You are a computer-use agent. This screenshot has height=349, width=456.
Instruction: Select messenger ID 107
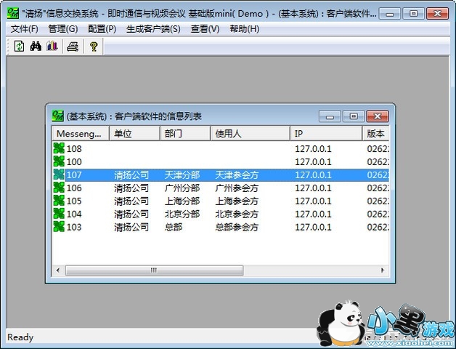point(74,174)
